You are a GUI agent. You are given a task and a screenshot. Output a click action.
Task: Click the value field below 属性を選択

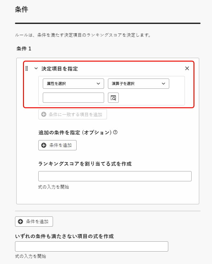click(x=73, y=98)
